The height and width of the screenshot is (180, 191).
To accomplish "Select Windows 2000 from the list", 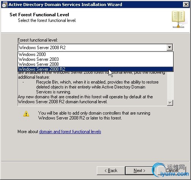I will (x=95, y=54).
